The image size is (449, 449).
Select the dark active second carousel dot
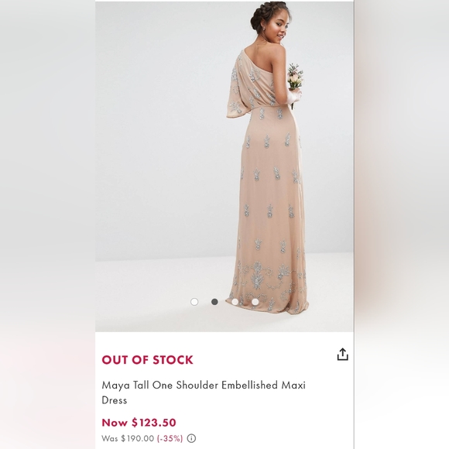click(x=214, y=302)
